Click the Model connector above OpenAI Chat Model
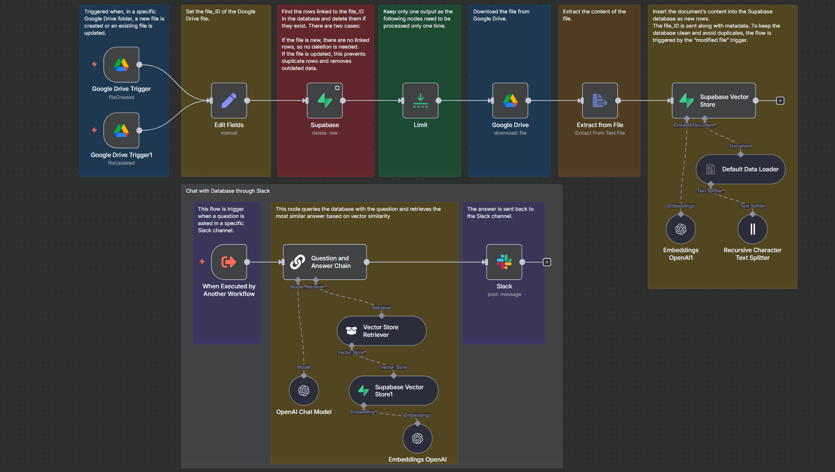The image size is (835, 472). coord(304,375)
